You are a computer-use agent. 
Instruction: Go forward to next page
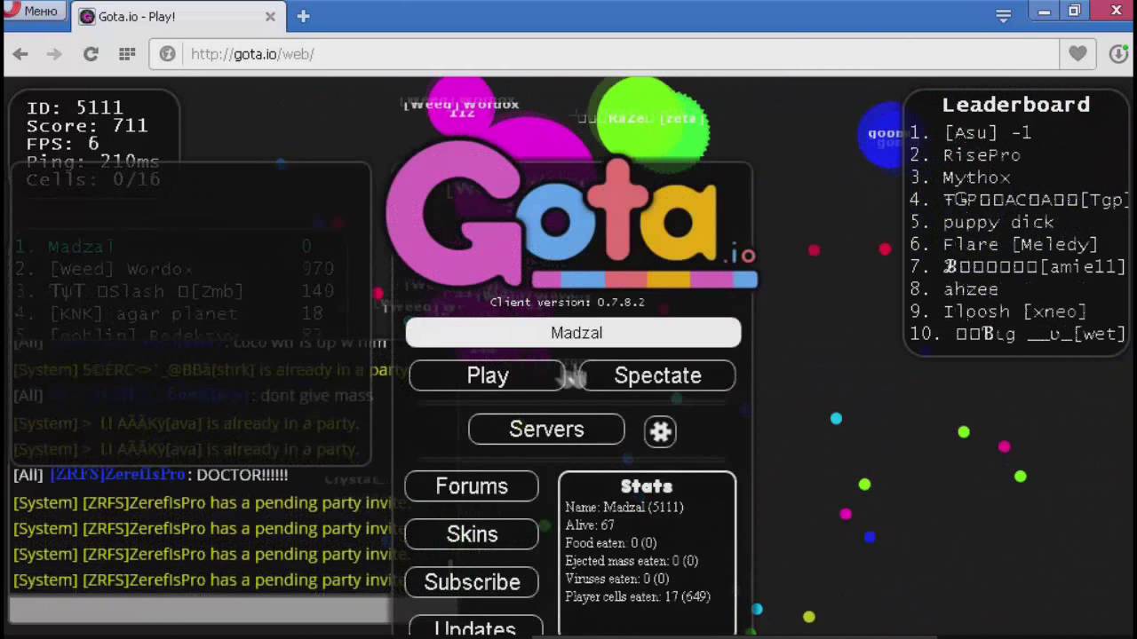point(55,54)
